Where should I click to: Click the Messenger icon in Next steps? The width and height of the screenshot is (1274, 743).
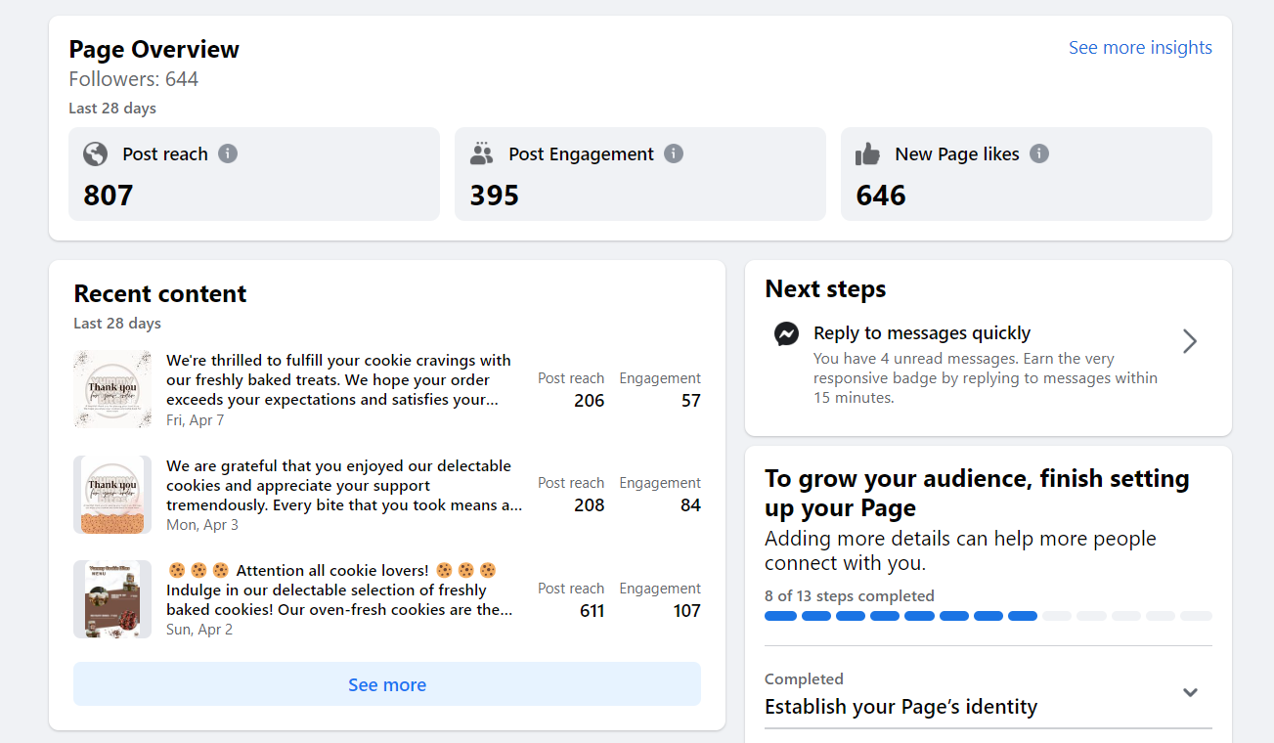point(786,334)
